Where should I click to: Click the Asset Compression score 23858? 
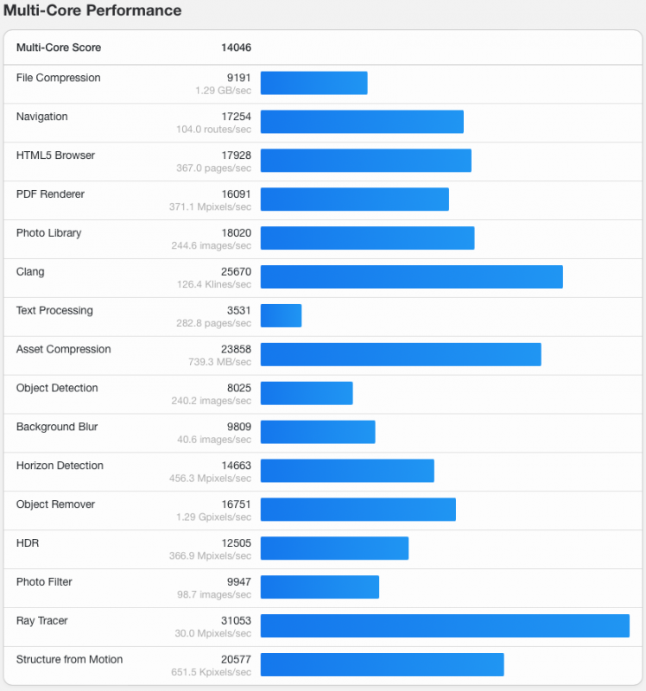pyautogui.click(x=236, y=350)
